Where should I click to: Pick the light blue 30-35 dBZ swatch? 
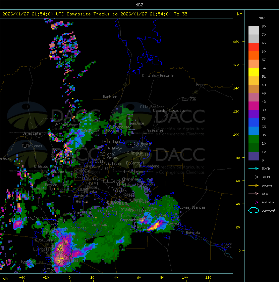coord(254,131)
